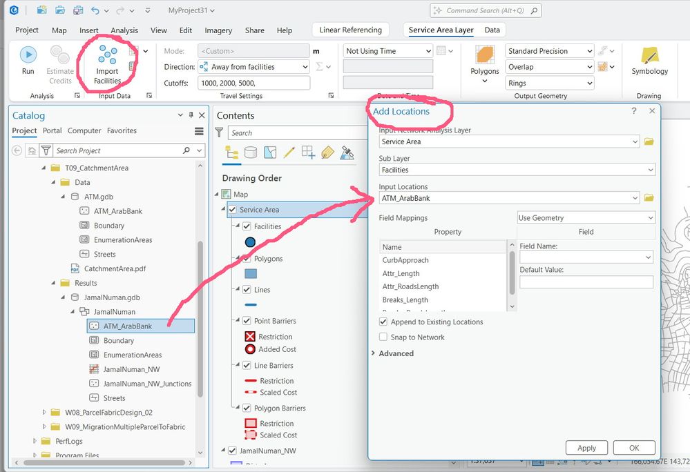
Task: Browse for Input Locations folder icon
Action: click(x=649, y=198)
